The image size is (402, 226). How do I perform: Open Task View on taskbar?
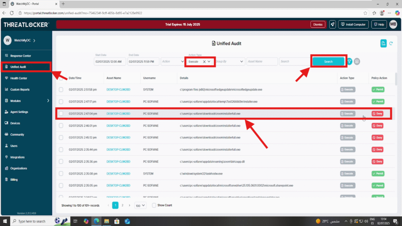click(75, 221)
